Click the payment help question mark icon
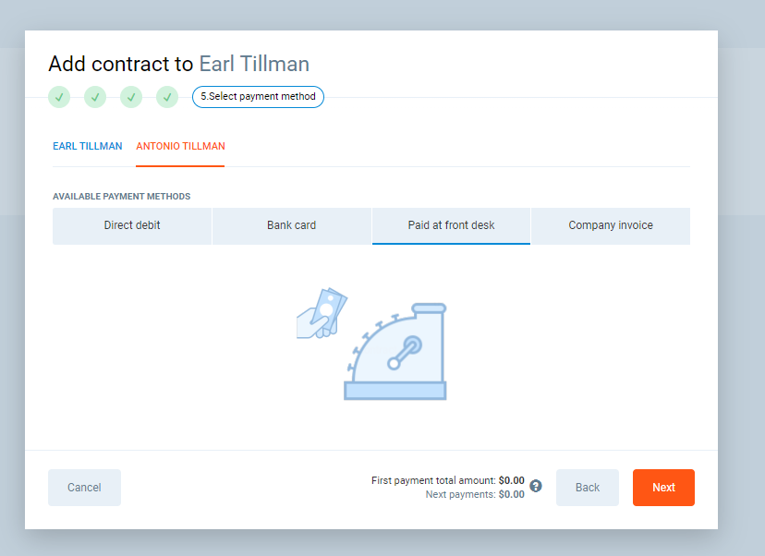765x556 pixels. coord(536,486)
